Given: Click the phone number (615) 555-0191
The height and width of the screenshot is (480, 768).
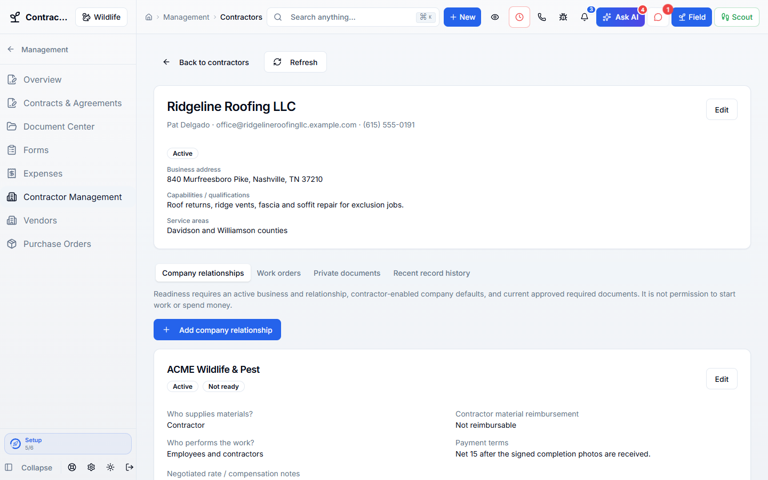Looking at the screenshot, I should tap(389, 125).
